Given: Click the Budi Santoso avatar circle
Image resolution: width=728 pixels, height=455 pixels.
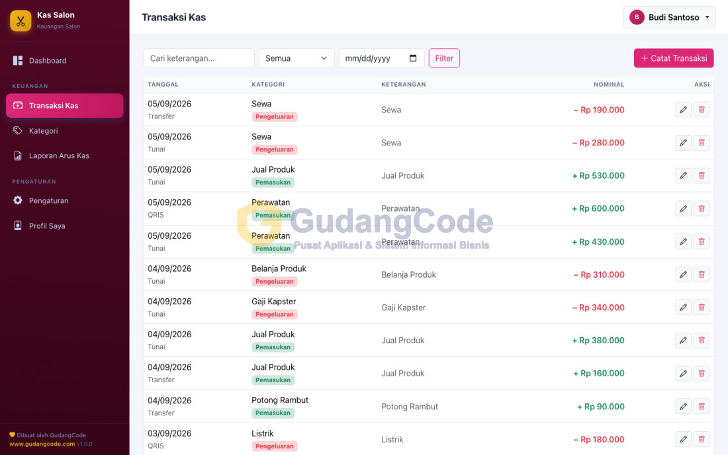Looking at the screenshot, I should point(637,17).
